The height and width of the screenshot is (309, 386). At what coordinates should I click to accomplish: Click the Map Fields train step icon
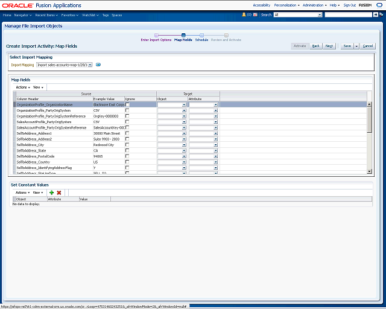click(183, 35)
